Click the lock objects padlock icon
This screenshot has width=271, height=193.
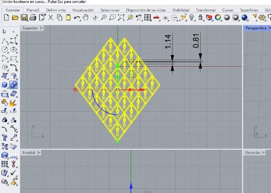pyautogui.click(x=200, y=18)
